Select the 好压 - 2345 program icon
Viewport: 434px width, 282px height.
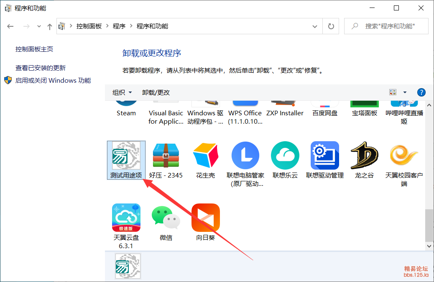[166, 155]
